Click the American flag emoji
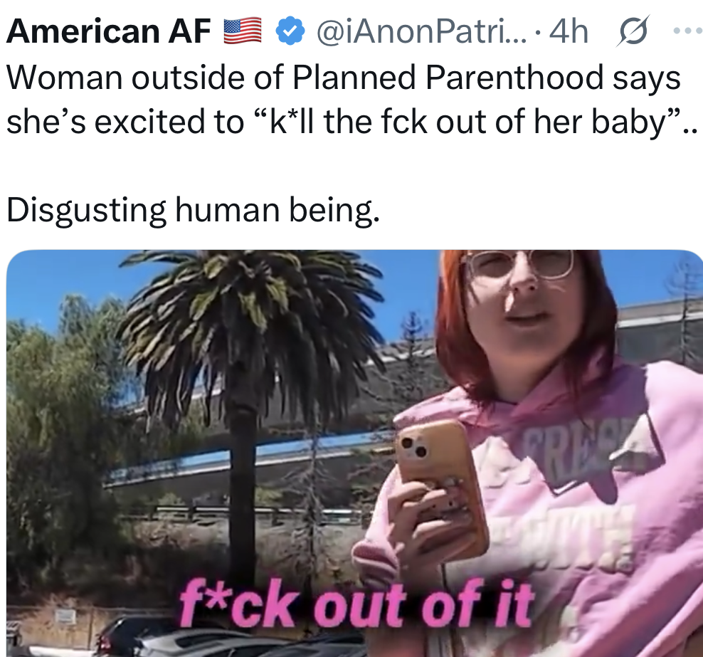Viewport: 703px width, 657px height. (243, 31)
